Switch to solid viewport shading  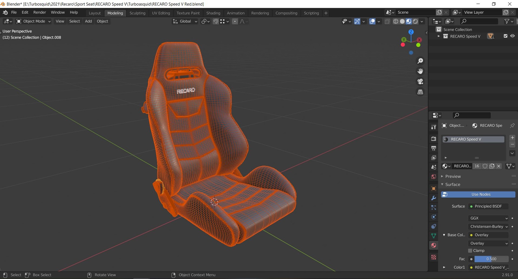pyautogui.click(x=402, y=21)
